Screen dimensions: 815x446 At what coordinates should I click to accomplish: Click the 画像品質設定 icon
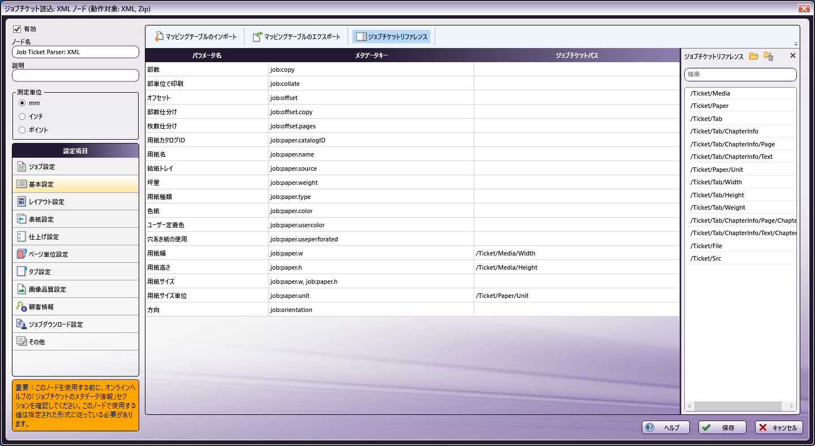(21, 289)
